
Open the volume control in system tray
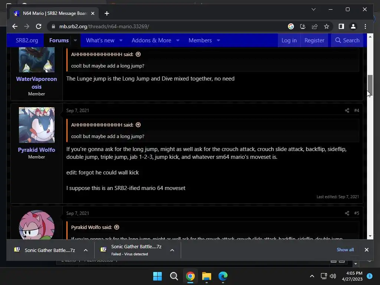pyautogui.click(x=333, y=276)
